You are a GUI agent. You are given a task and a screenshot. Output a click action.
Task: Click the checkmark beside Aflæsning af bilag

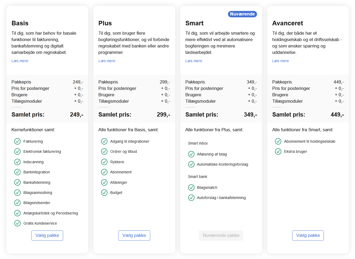pos(191,154)
